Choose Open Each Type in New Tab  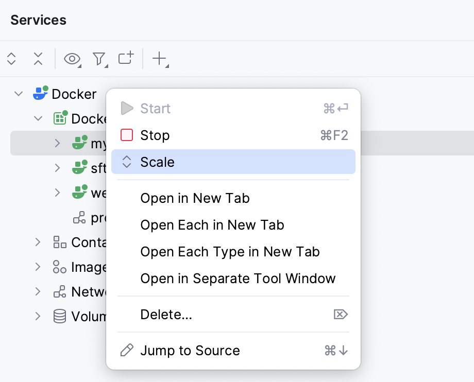tap(230, 252)
